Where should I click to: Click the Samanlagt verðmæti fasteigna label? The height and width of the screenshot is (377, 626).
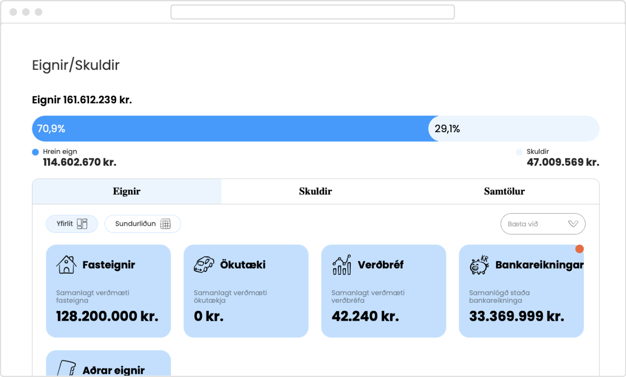(93, 296)
